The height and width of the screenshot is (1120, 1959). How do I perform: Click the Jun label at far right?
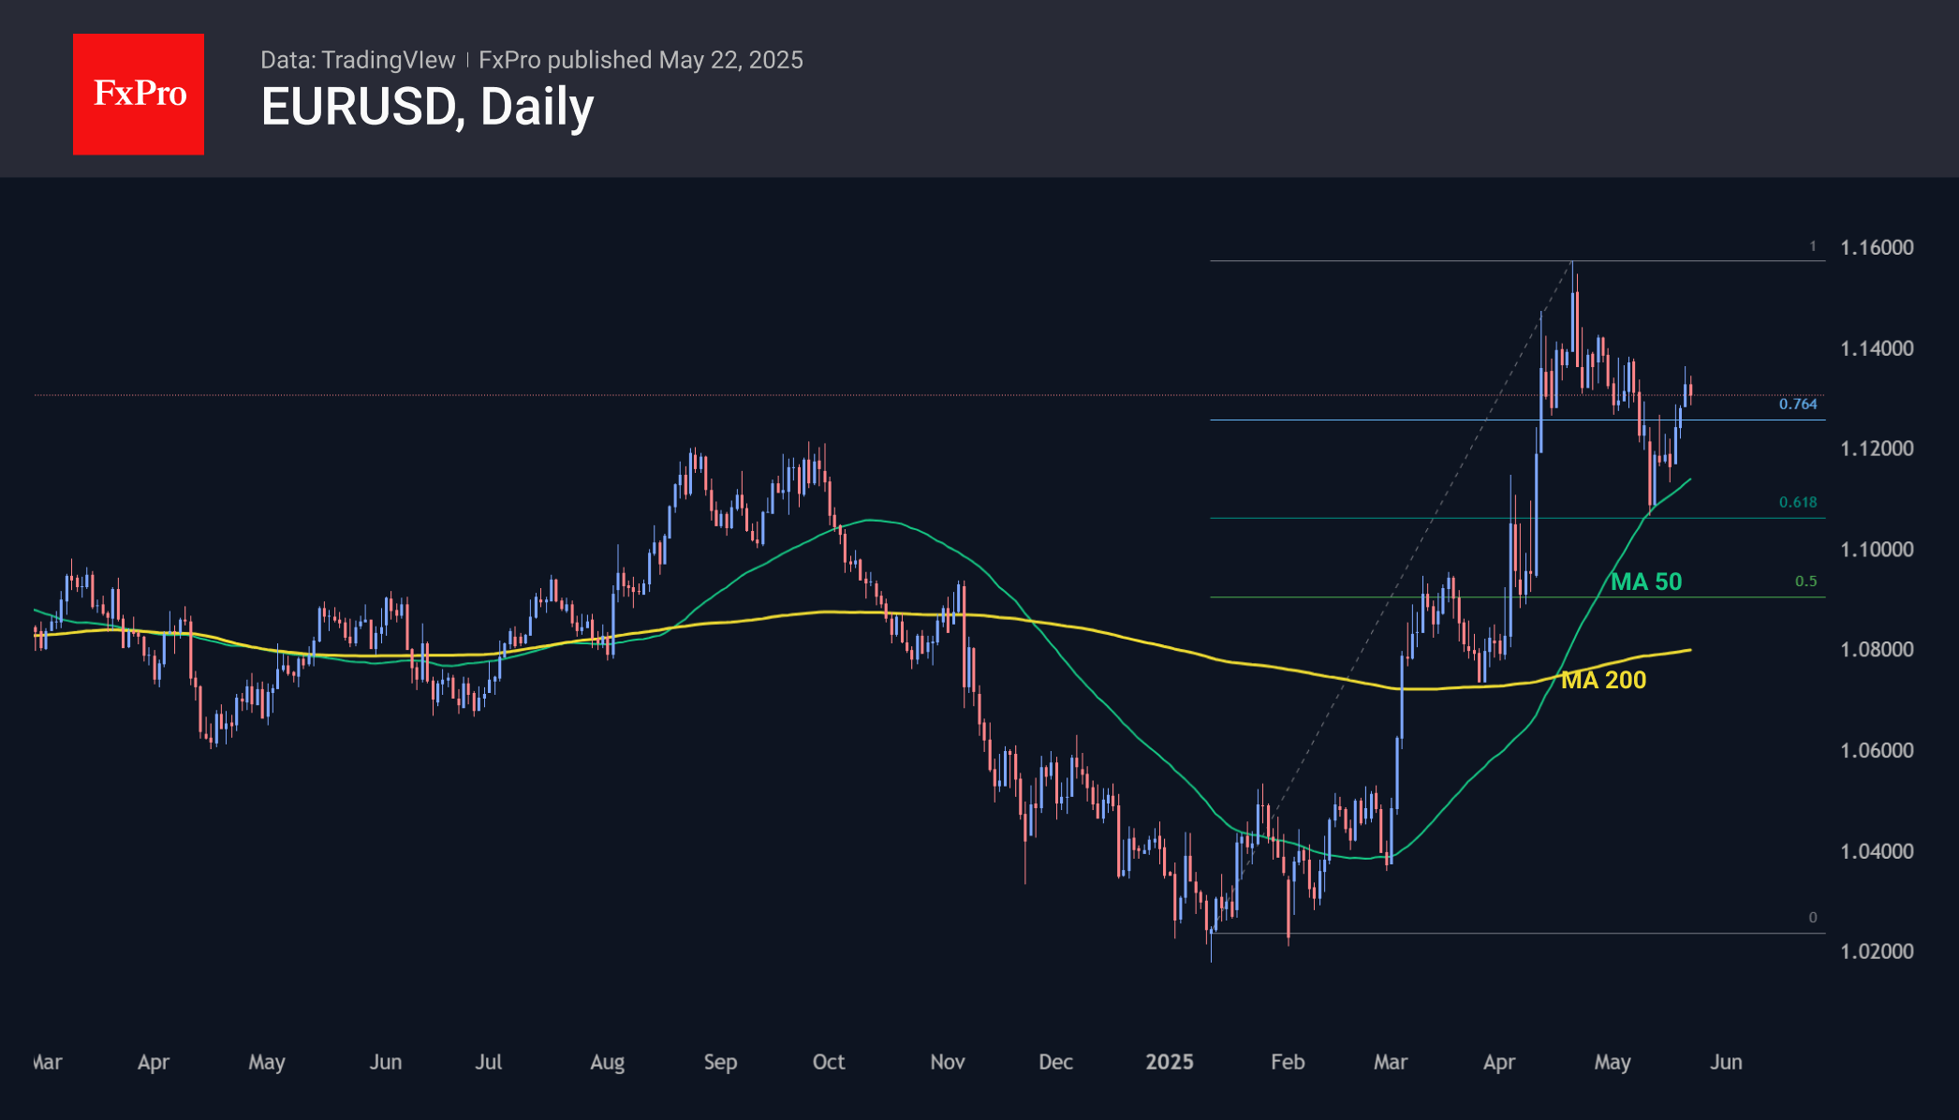pyautogui.click(x=1725, y=1061)
